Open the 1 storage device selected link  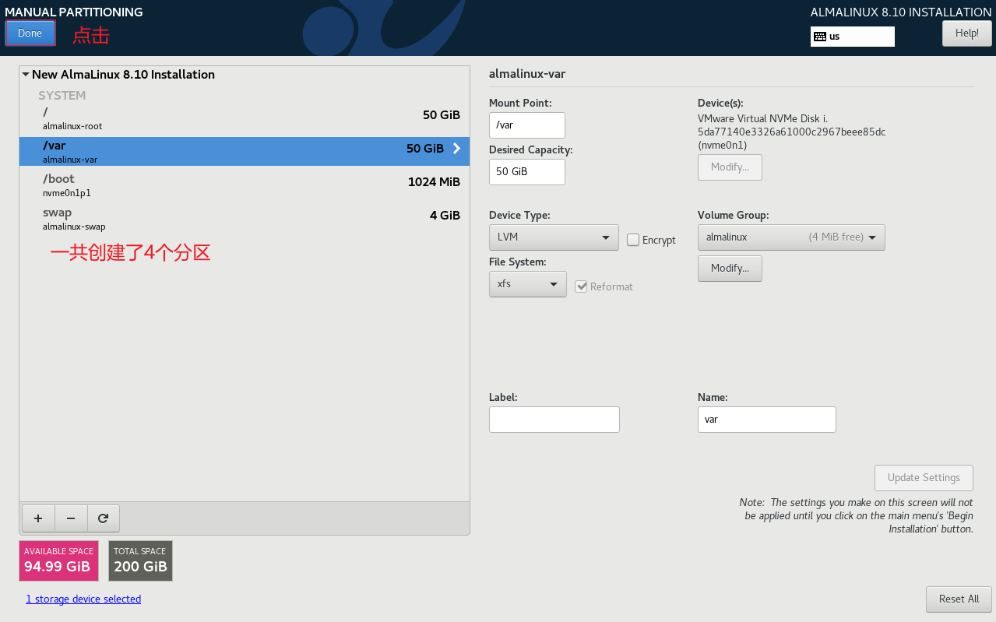click(x=83, y=599)
